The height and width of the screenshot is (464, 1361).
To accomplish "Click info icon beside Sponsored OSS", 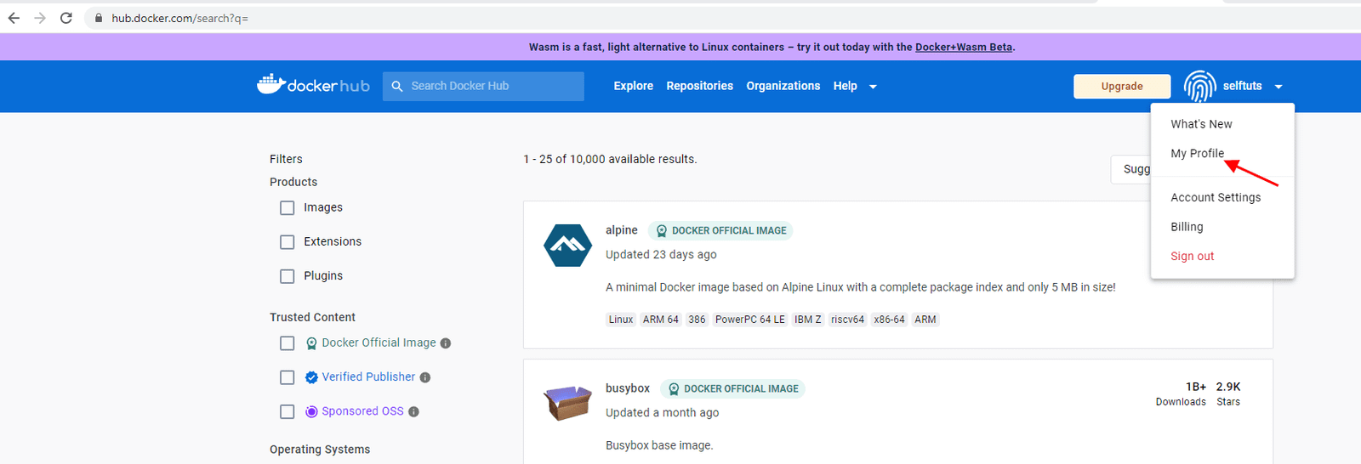I will click(413, 411).
